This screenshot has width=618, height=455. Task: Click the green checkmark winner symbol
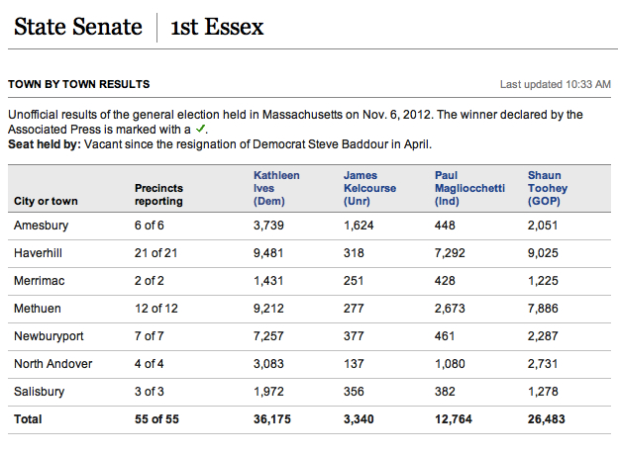click(201, 129)
